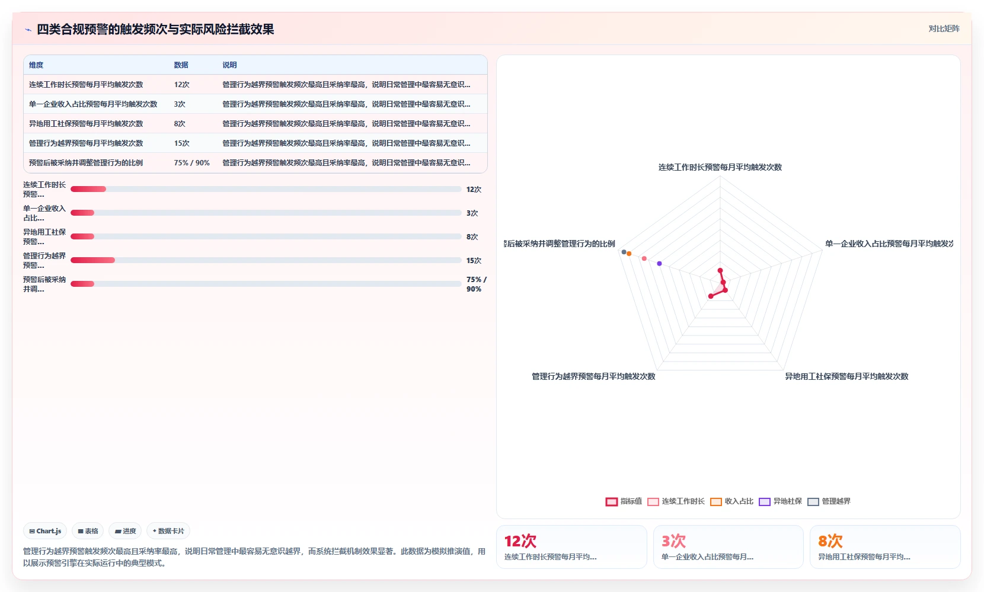Screen dimensions: 984x592
Task: Click the 数据卡片 tag
Action: click(168, 531)
